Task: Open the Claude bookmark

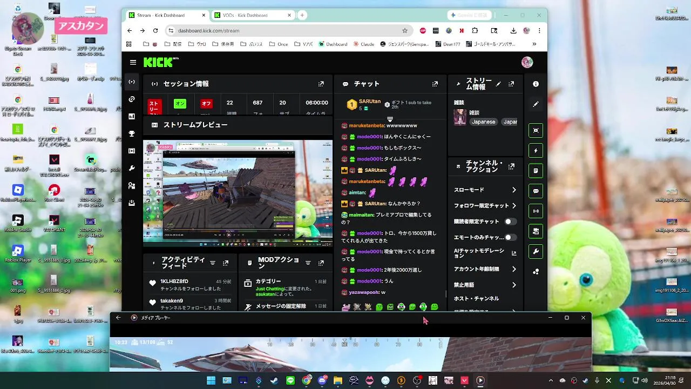Action: tap(364, 44)
